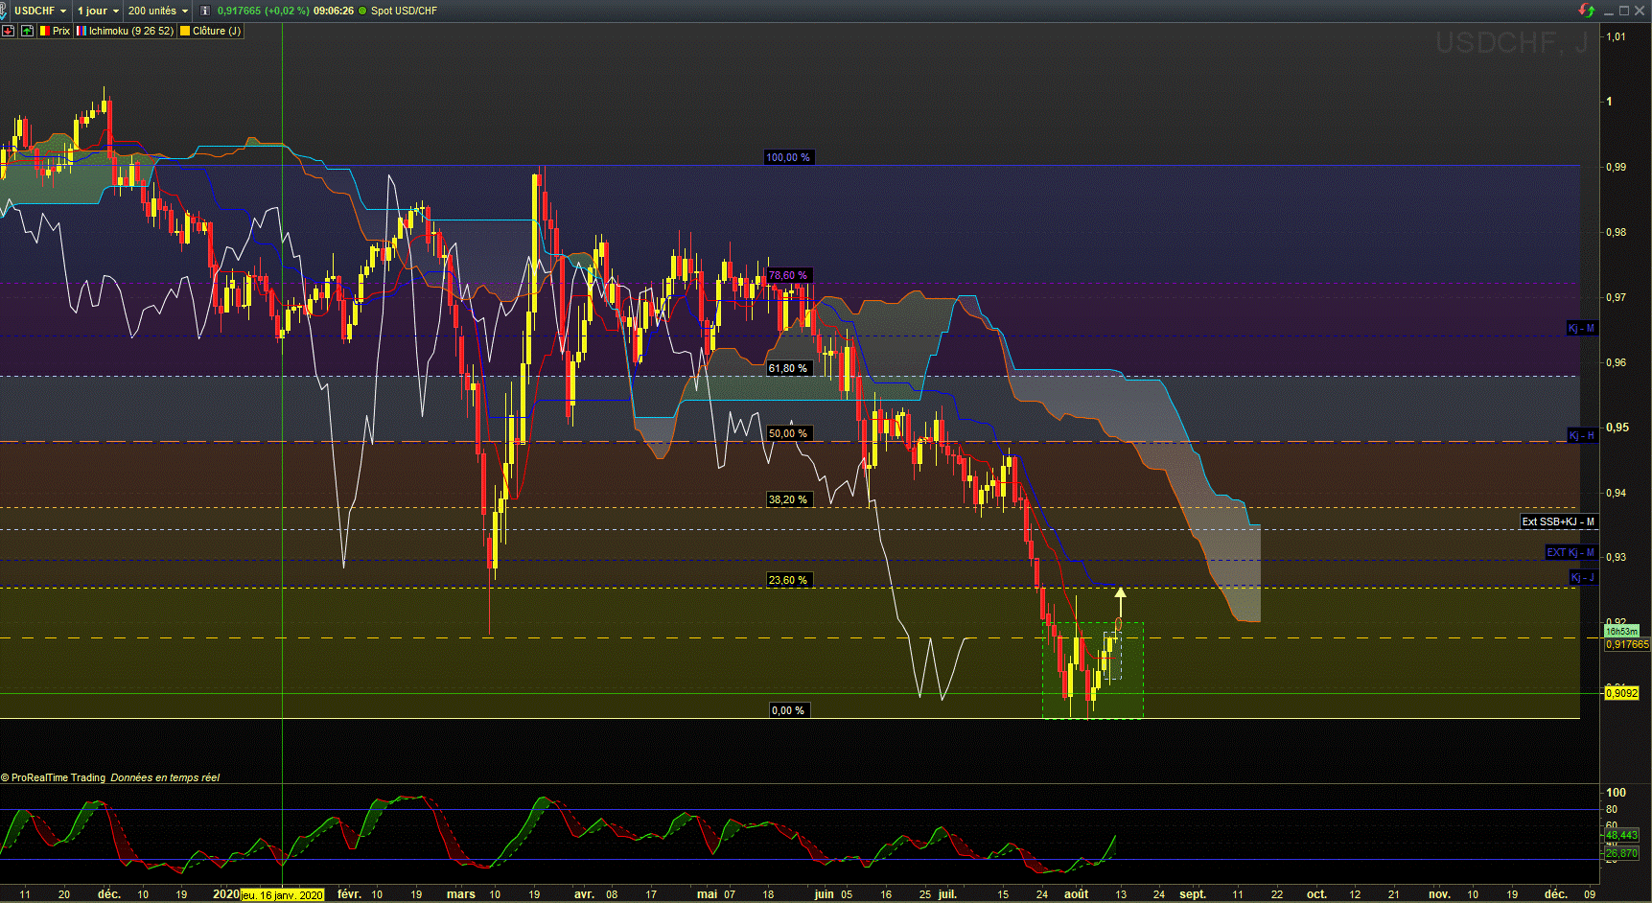Click the green up-arrow indicator icon
The height and width of the screenshot is (903, 1652).
click(27, 31)
